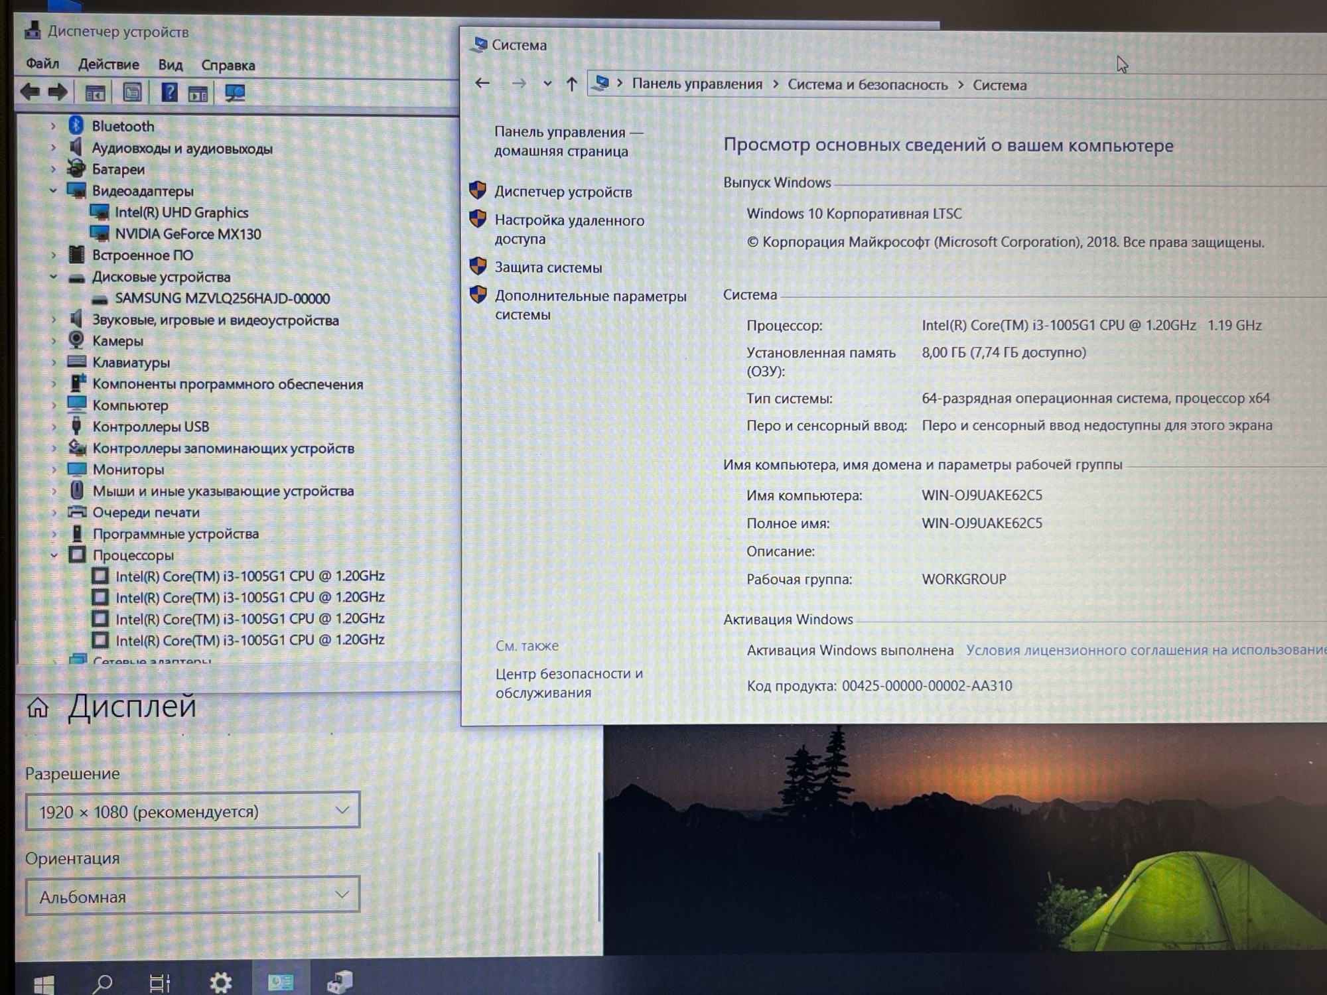The height and width of the screenshot is (995, 1327).
Task: Click the show/hide console tree toolbar icon
Action: pos(96,93)
